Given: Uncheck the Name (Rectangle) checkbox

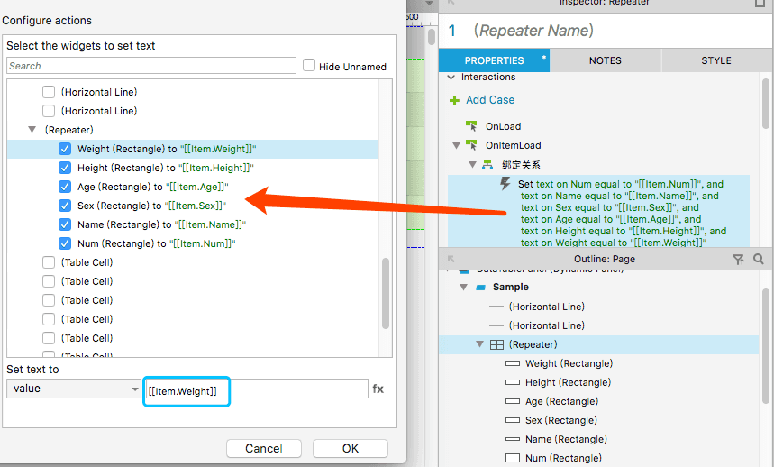Looking at the screenshot, I should (x=65, y=224).
